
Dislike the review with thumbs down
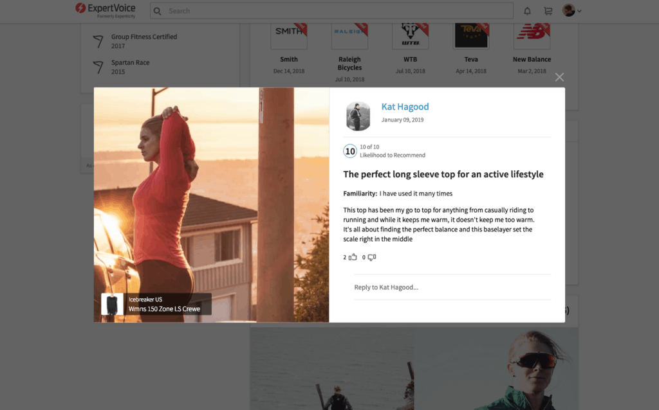(x=372, y=257)
